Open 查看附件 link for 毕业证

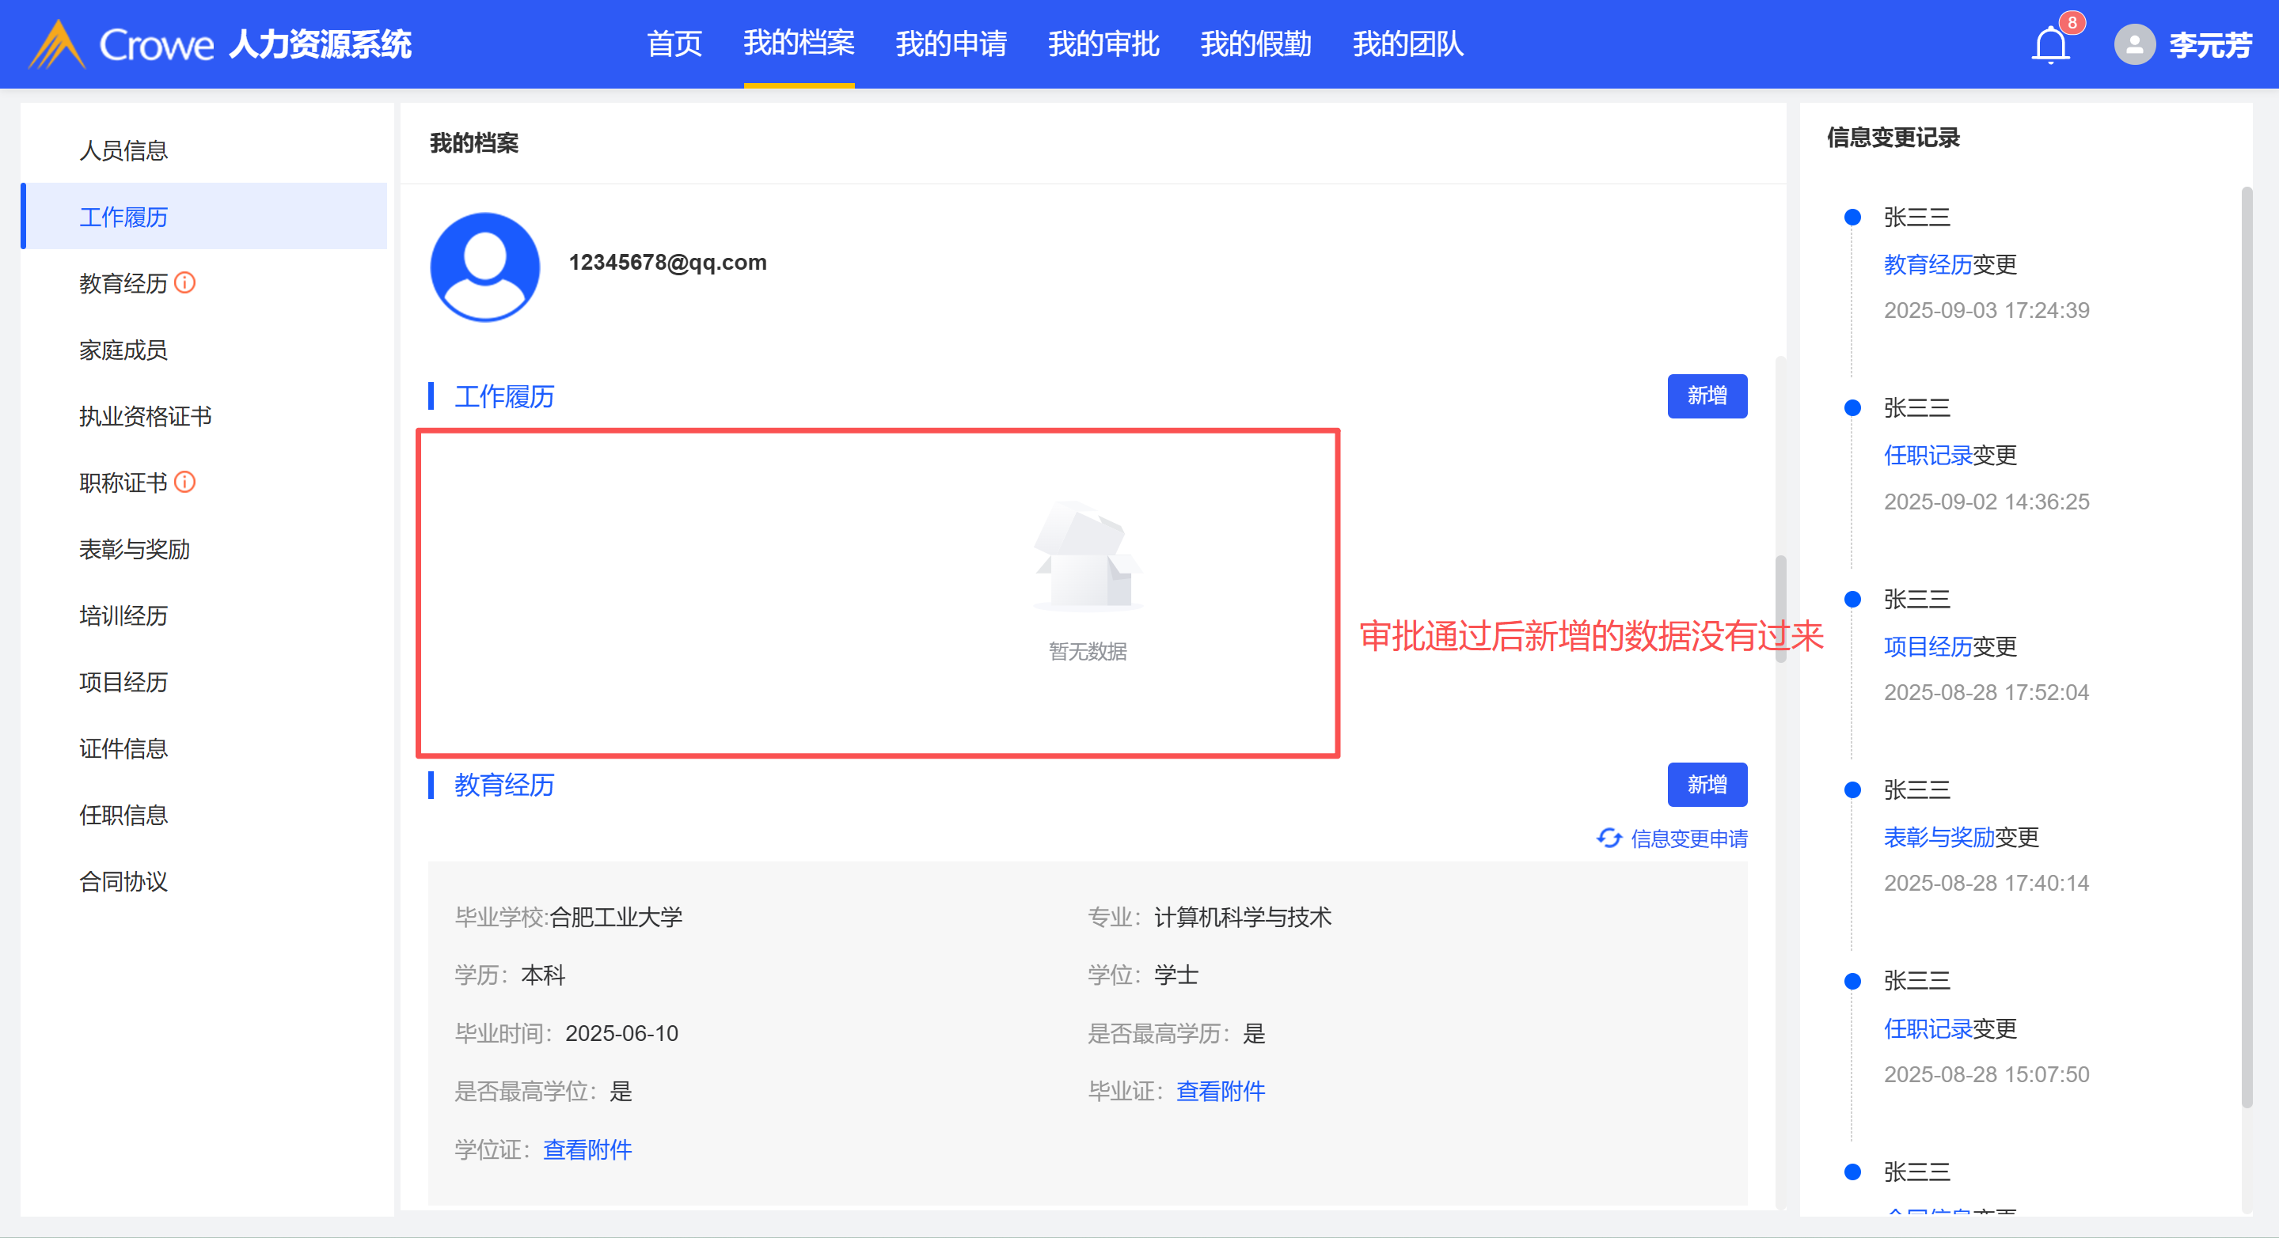(x=1220, y=1091)
